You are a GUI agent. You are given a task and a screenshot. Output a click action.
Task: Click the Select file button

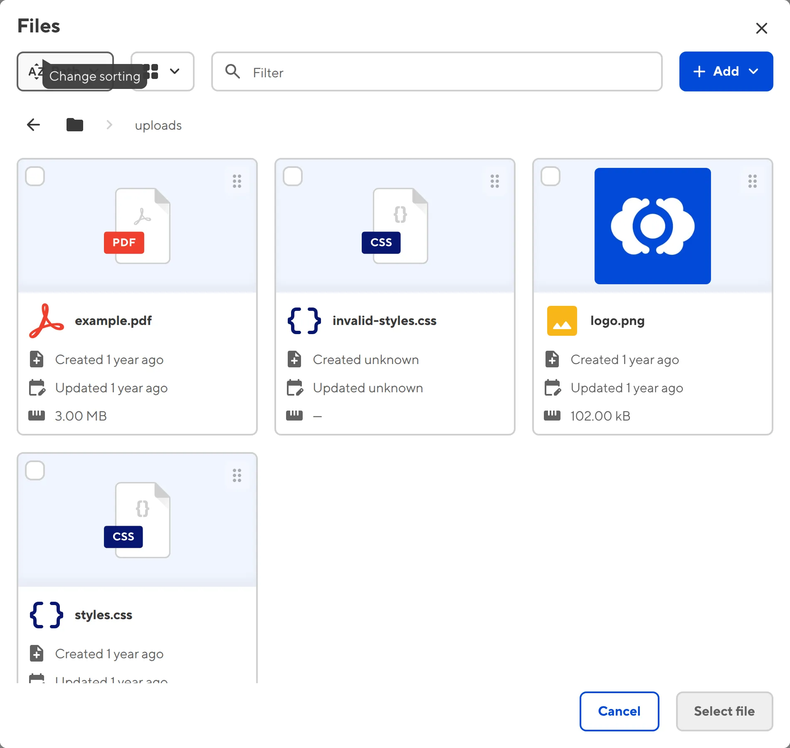point(724,711)
